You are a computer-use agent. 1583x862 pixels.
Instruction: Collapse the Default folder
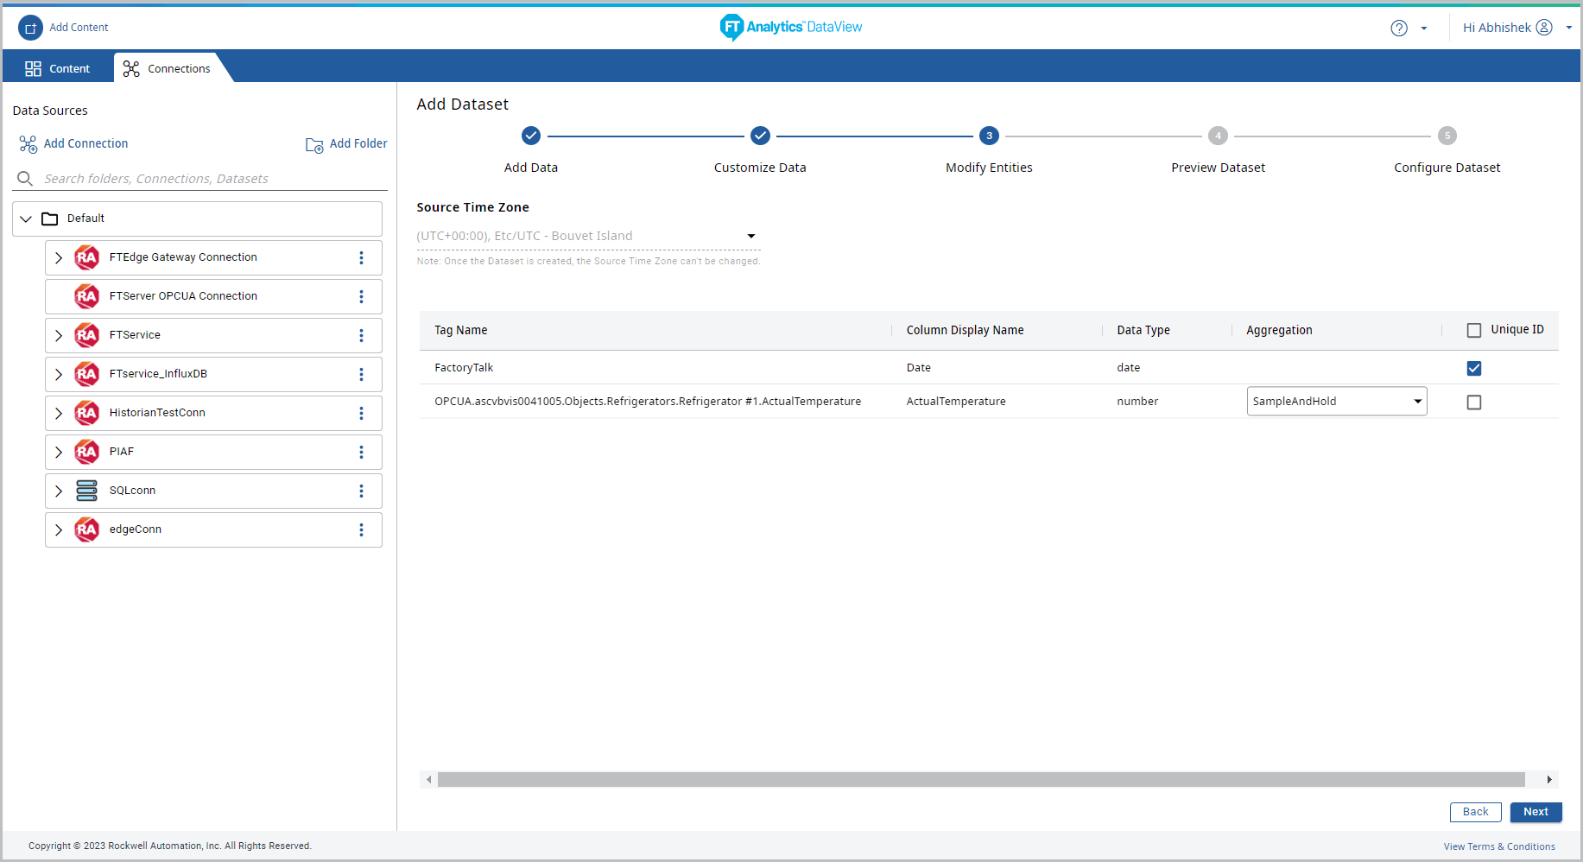26,219
